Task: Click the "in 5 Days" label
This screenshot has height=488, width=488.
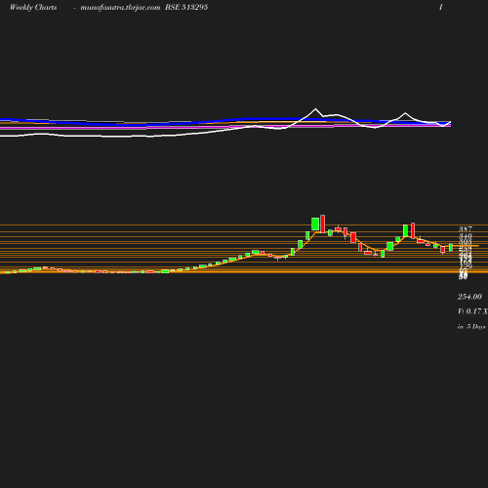Action: click(x=471, y=327)
